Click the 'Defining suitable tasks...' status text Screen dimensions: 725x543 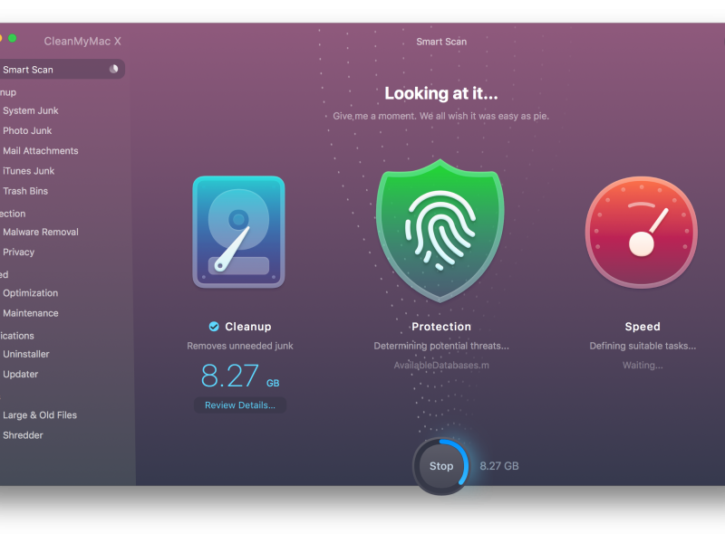pyautogui.click(x=643, y=346)
